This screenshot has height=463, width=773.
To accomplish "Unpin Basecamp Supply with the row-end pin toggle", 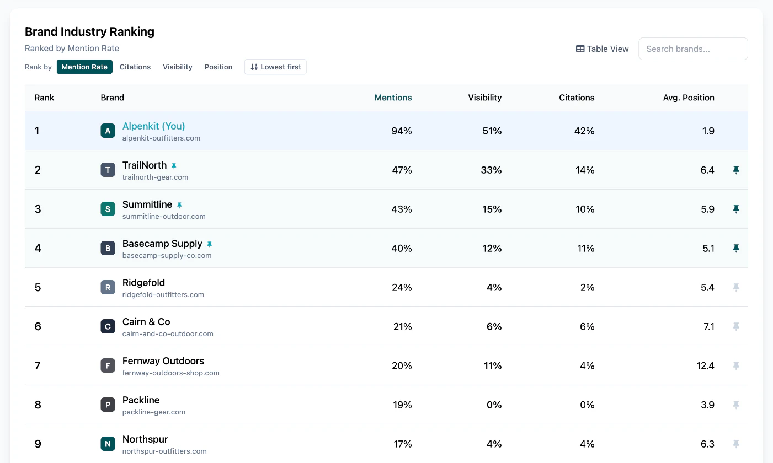I will [x=735, y=248].
